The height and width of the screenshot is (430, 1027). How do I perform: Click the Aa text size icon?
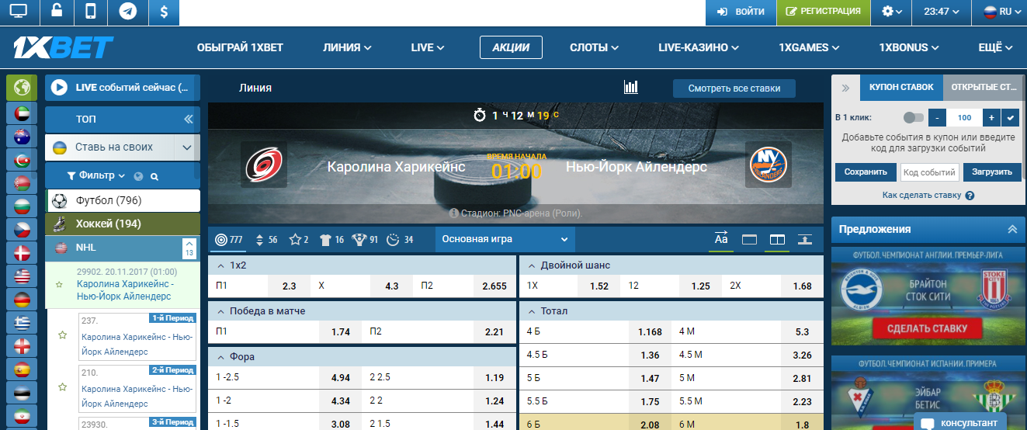[721, 239]
